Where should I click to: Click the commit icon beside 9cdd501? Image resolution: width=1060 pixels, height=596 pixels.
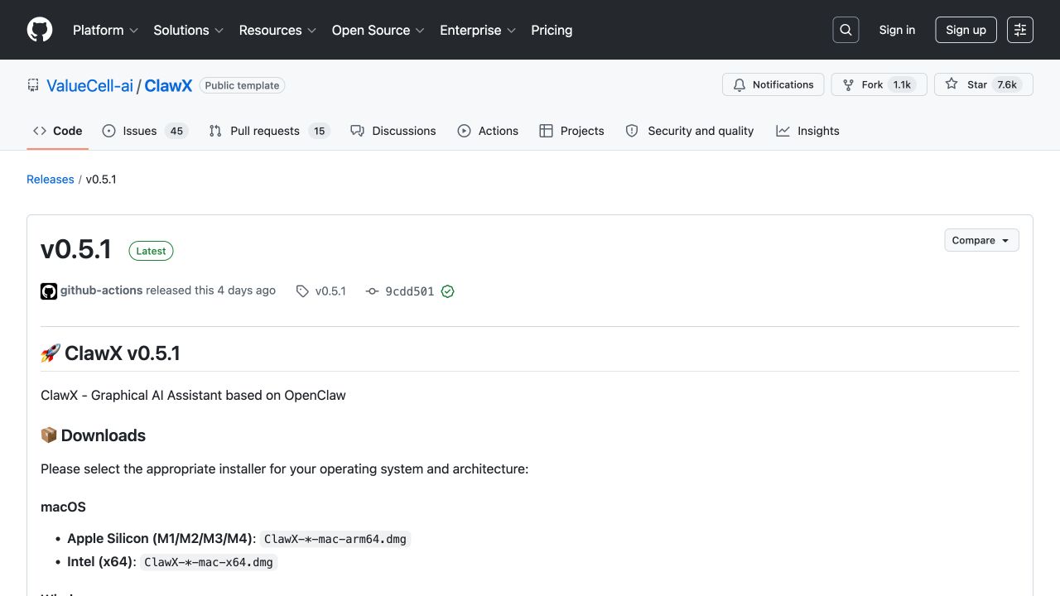coord(372,291)
